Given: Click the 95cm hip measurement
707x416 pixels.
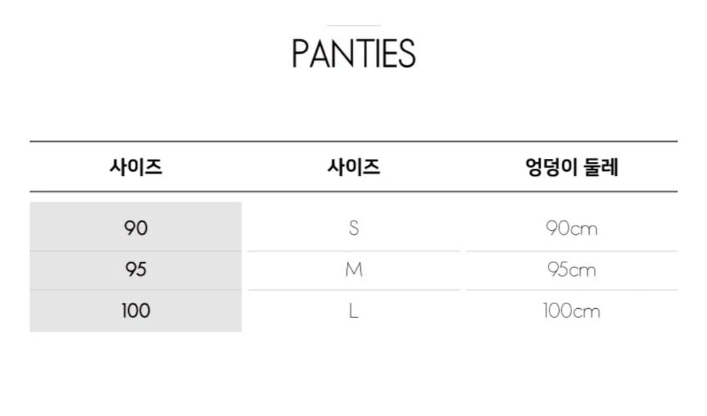Looking at the screenshot, I should coord(571,270).
